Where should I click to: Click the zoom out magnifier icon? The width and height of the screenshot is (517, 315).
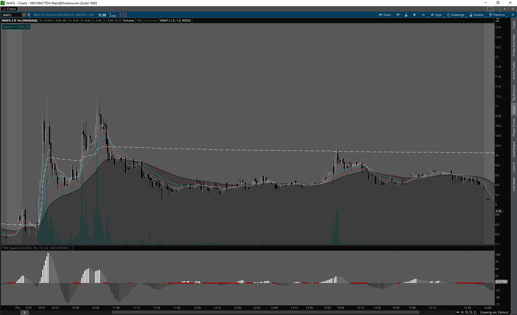tap(471, 312)
